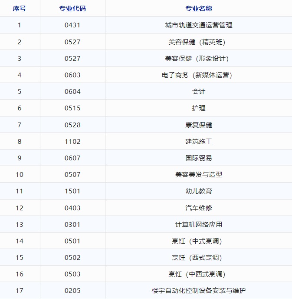Click the 序号 column header
The width and height of the screenshot is (292, 299).
pyautogui.click(x=20, y=9)
